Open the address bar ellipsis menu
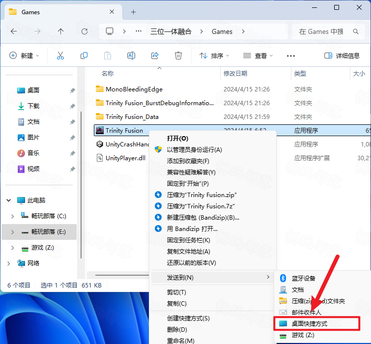 click(139, 31)
